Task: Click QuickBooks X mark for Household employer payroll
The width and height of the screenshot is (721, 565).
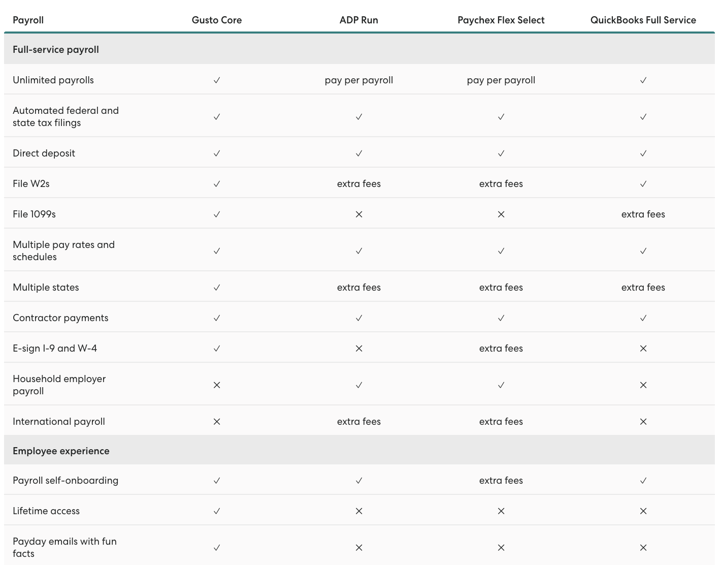Action: 643,385
